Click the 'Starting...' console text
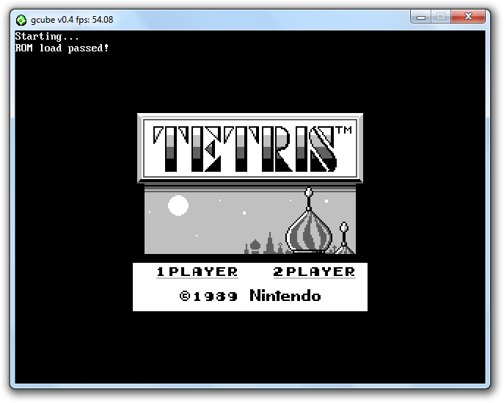504x403 pixels. tap(47, 37)
